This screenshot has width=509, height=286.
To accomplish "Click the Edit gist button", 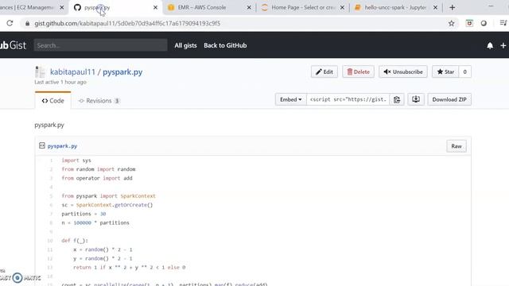I will [324, 71].
